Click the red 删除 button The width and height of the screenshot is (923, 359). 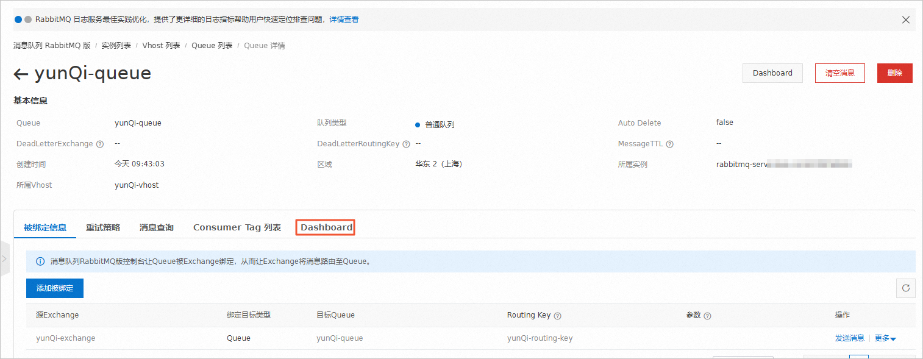pyautogui.click(x=894, y=73)
